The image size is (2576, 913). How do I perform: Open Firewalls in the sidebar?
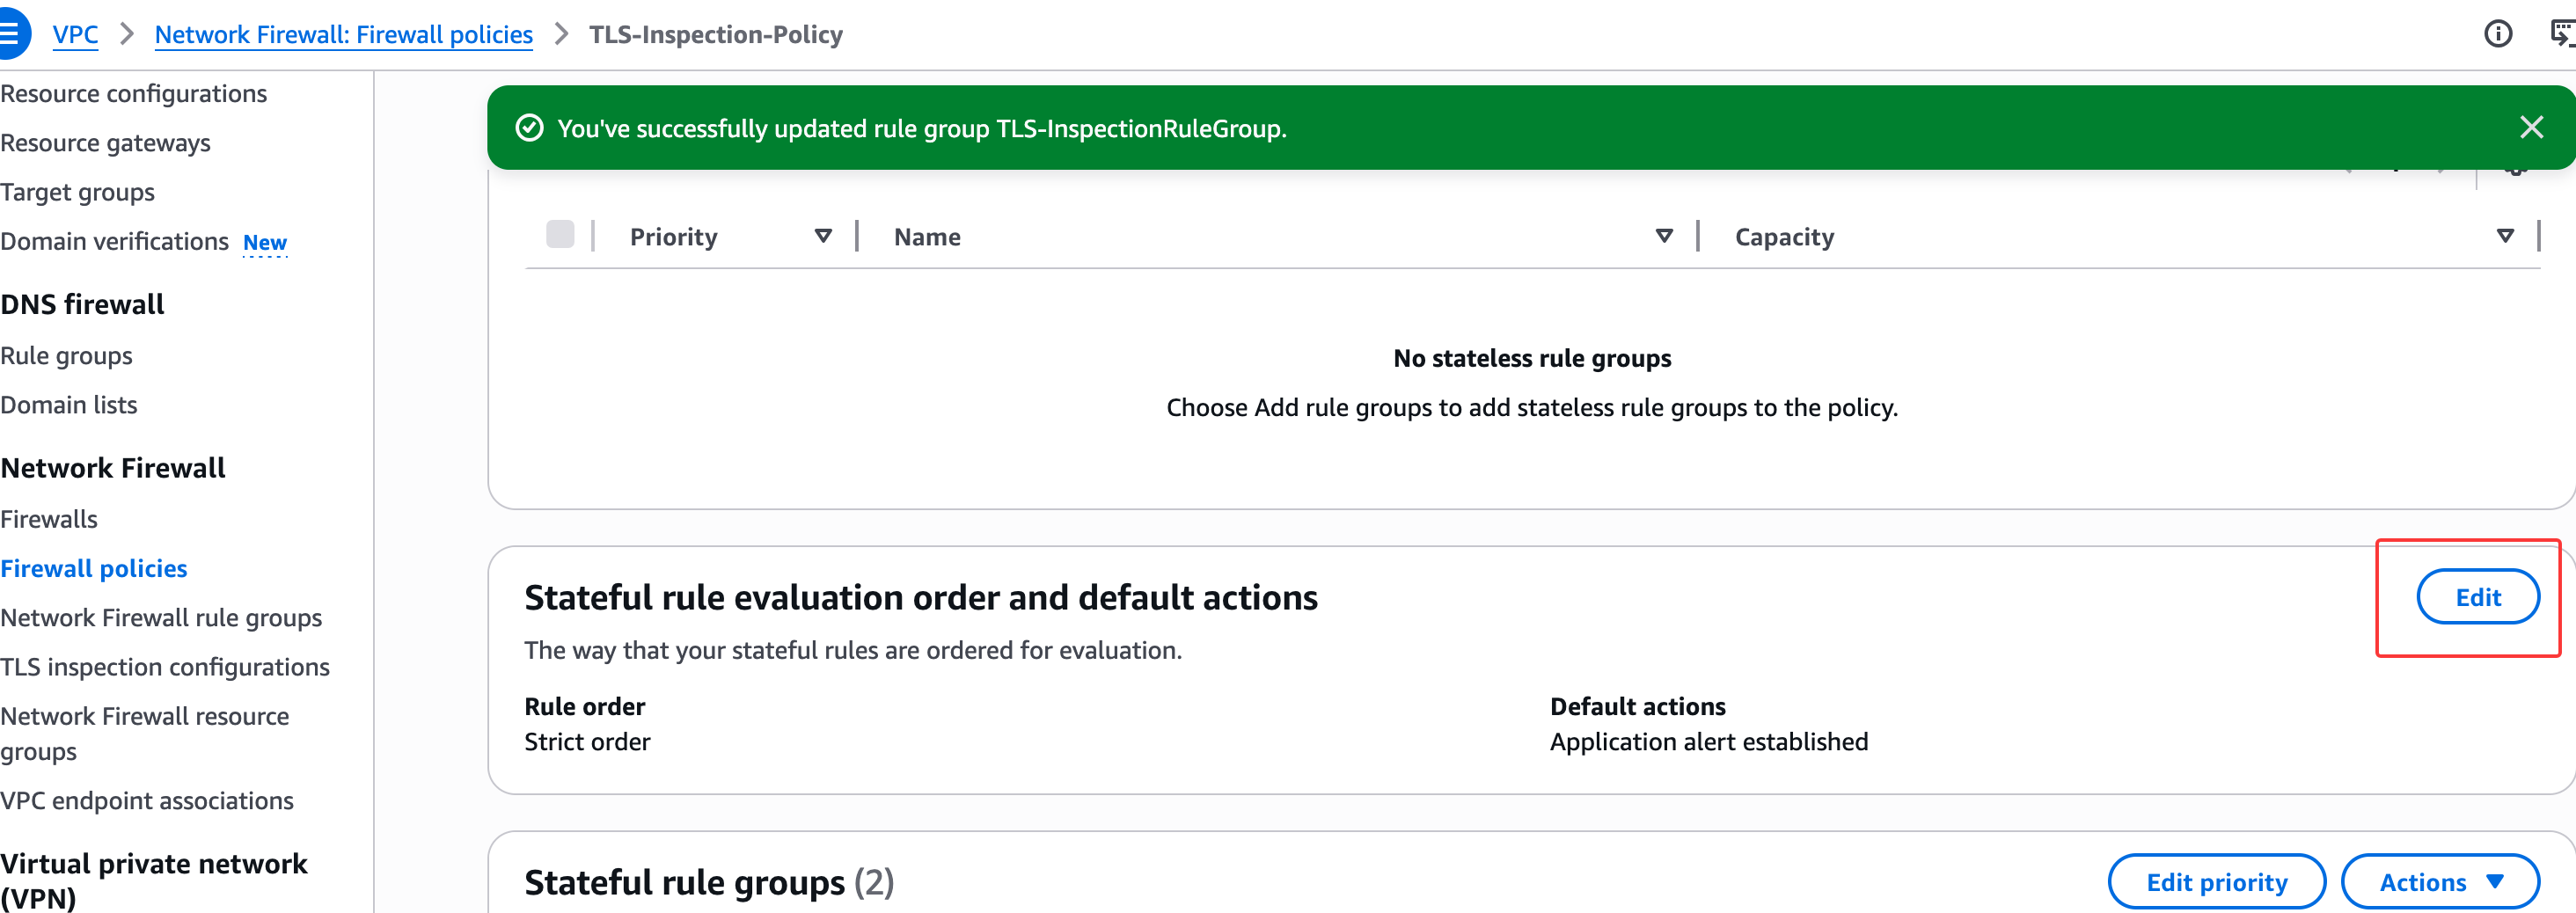(x=49, y=519)
